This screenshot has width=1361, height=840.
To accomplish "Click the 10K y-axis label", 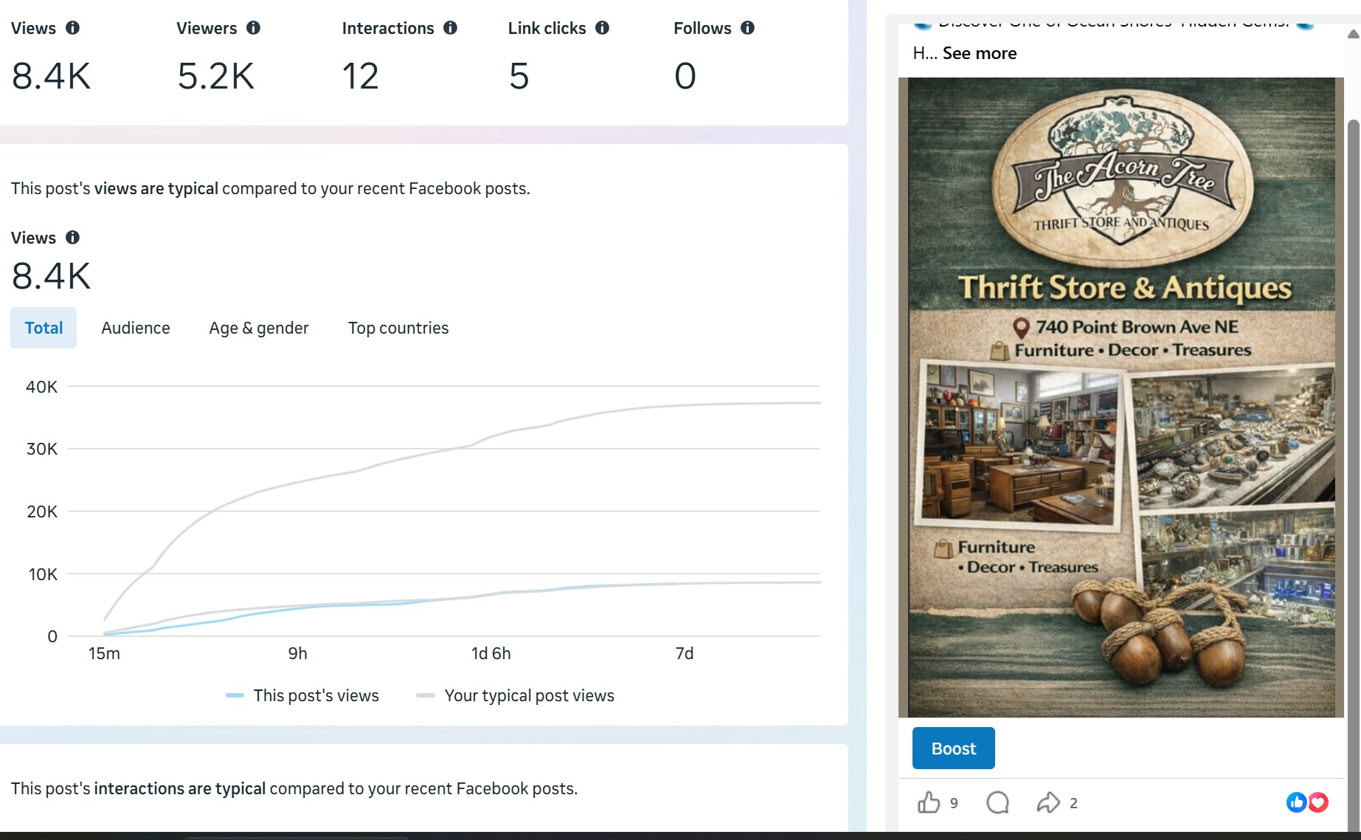I will 43,574.
